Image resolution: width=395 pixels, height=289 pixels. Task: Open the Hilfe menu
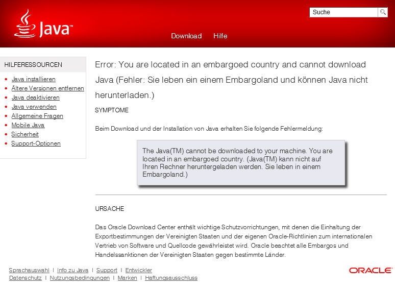coord(220,36)
